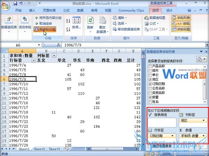
Task: Toggle 字段标题 (Field Headers) display
Action: click(x=181, y=29)
